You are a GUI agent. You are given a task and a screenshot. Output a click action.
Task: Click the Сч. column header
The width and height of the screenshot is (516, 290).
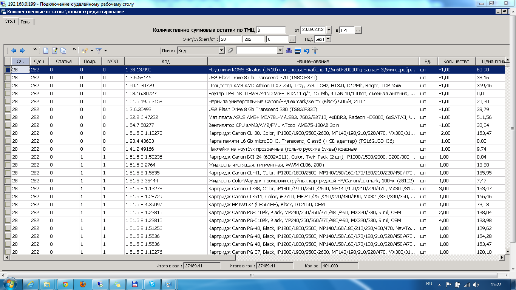20,61
